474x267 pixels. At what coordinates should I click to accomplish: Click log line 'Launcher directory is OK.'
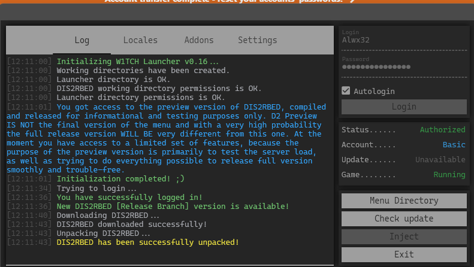point(113,80)
